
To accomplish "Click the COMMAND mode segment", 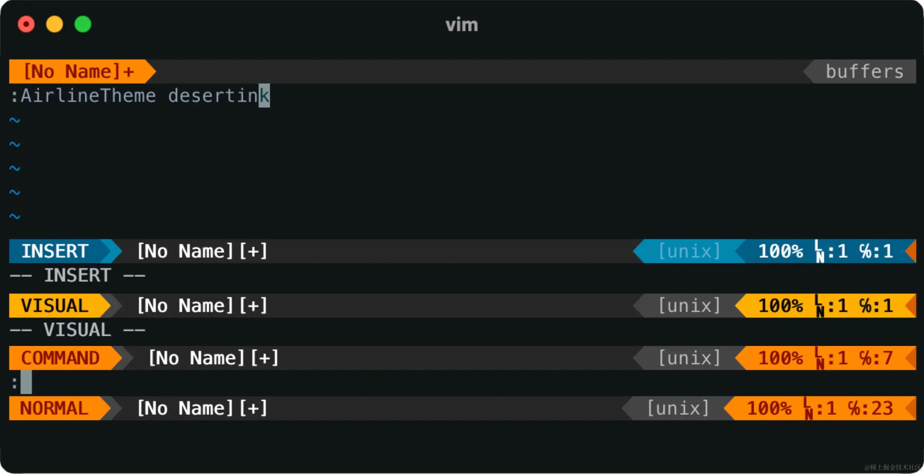I will [x=60, y=358].
